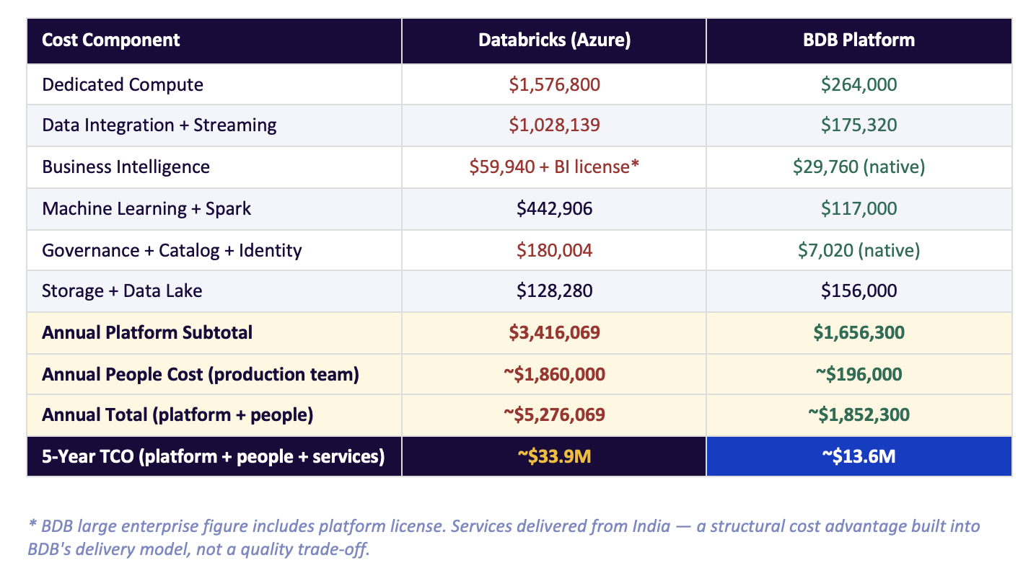Click the ~$196,000 people cost value

point(858,374)
